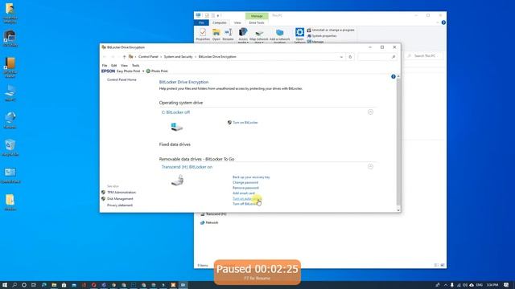515x289 pixels.
Task: Click the taskbar search magnifier icon
Action: [14, 285]
